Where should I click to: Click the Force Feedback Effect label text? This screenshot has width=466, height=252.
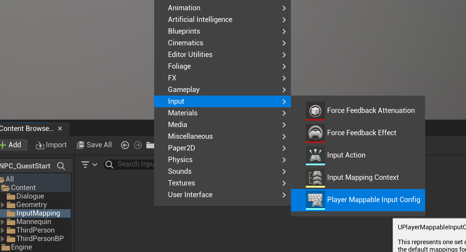[x=362, y=133]
